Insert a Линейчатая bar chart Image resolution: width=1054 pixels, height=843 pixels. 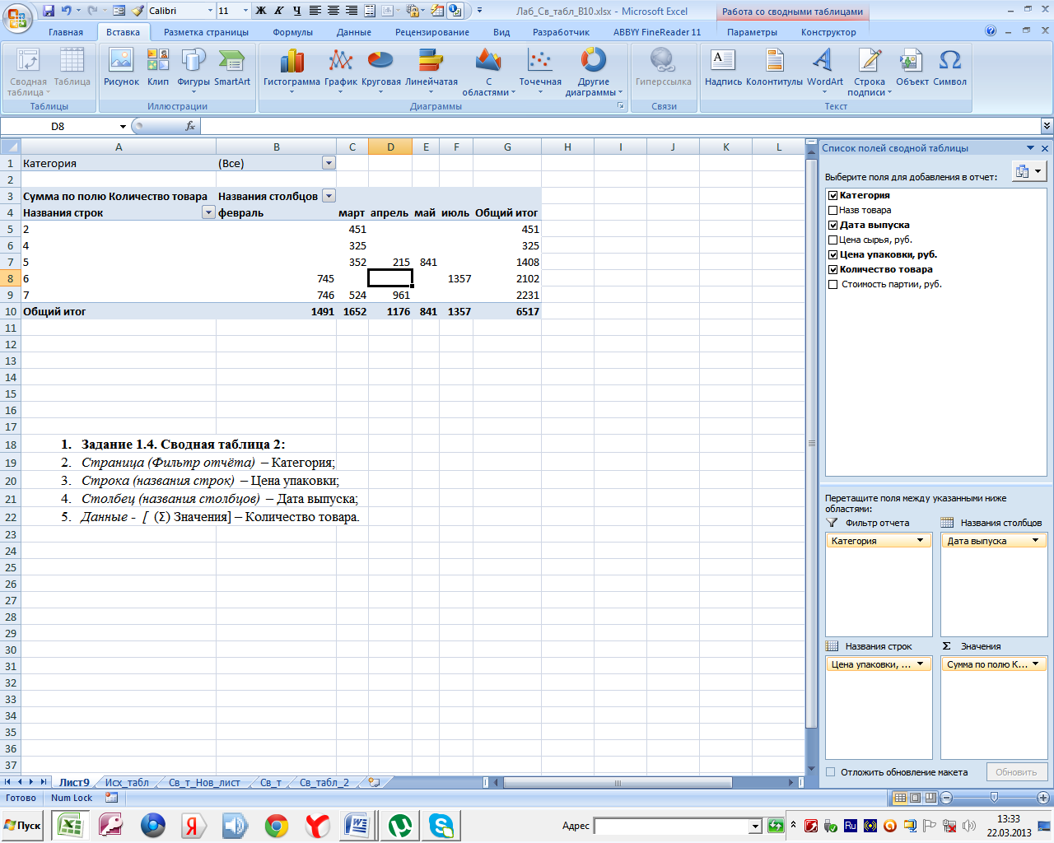tap(431, 71)
